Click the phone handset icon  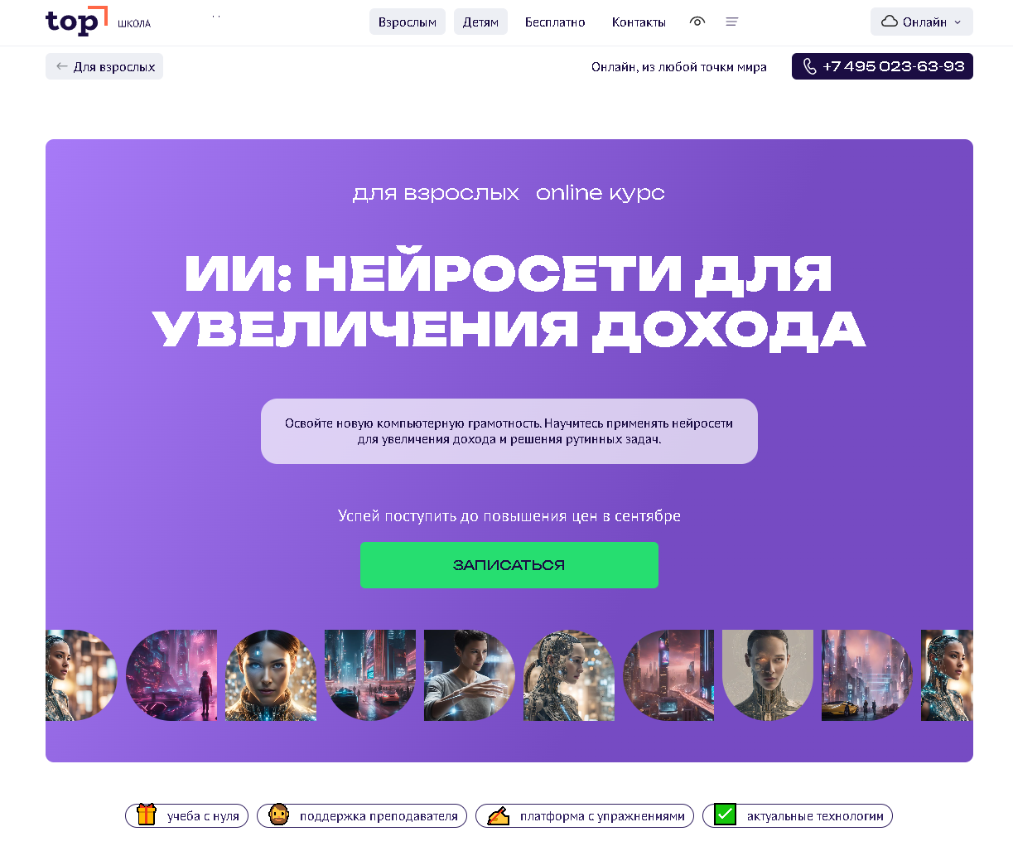coord(810,66)
